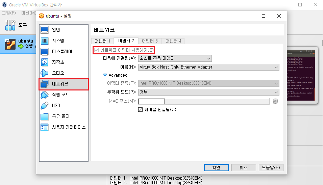Select the 공유 폴더 folder icon

point(45,116)
